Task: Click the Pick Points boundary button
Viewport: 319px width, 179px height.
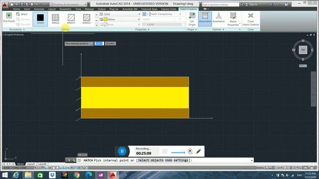Action: pyautogui.click(x=9, y=17)
